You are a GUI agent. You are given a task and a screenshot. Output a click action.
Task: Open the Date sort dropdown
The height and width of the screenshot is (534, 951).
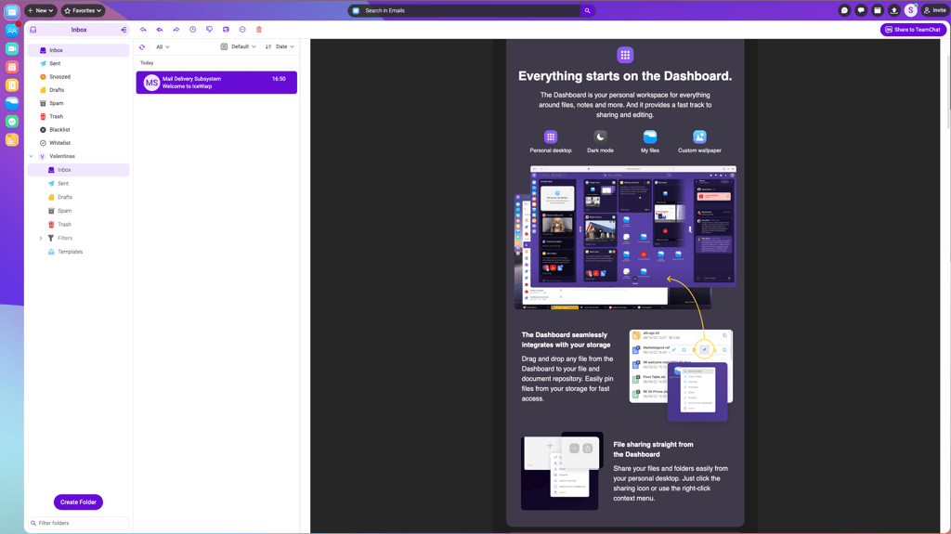tap(280, 46)
